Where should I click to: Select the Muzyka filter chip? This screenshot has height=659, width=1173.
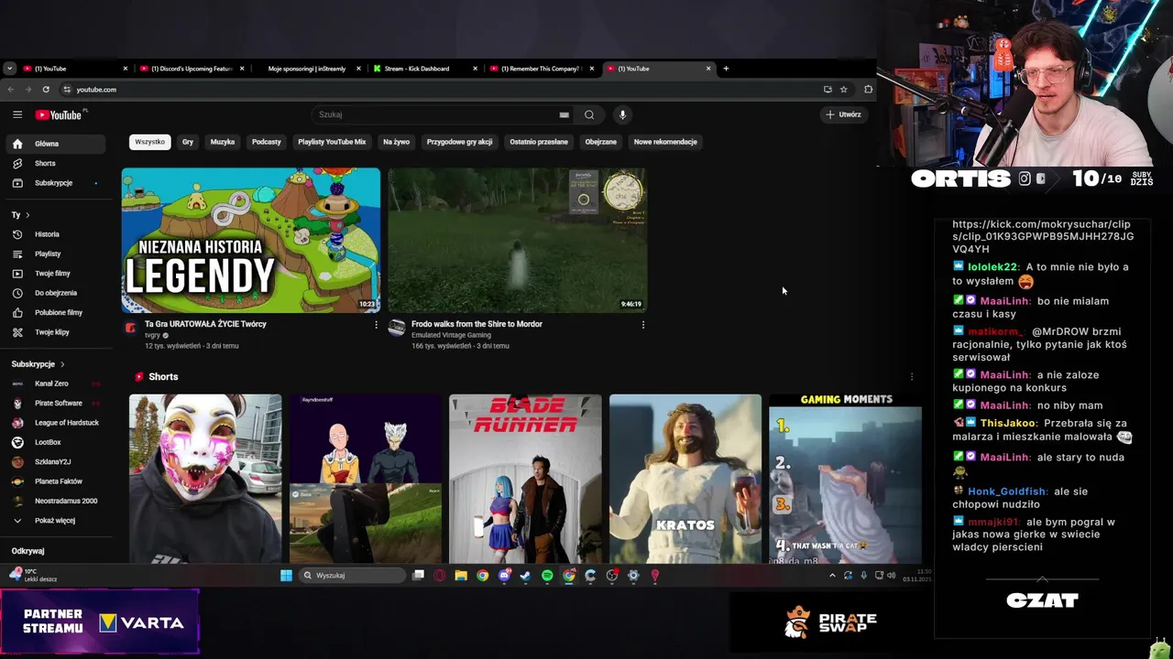coord(223,142)
